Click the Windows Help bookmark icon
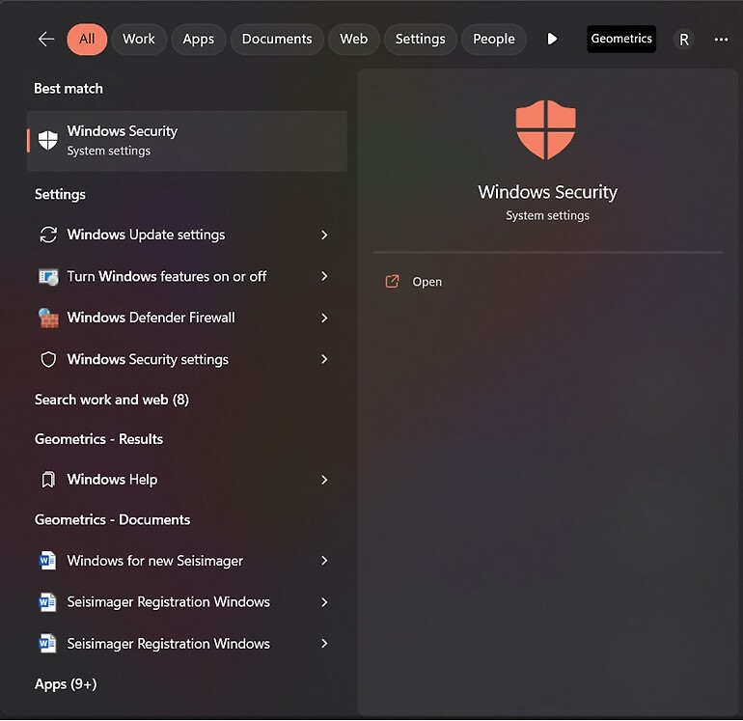 48,480
